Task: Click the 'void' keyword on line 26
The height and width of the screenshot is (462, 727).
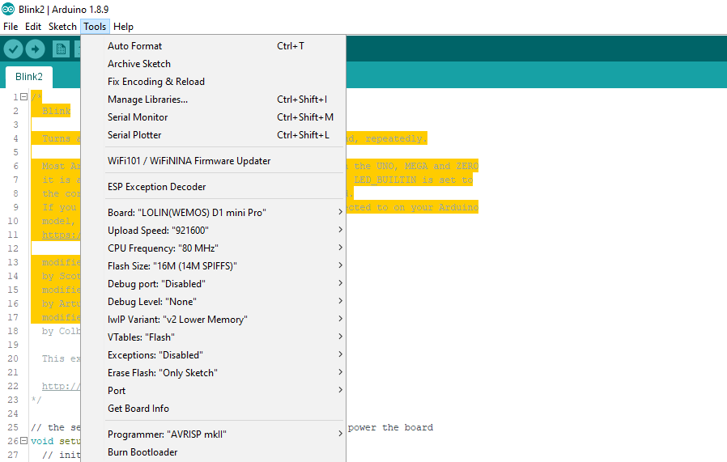Action: click(42, 441)
